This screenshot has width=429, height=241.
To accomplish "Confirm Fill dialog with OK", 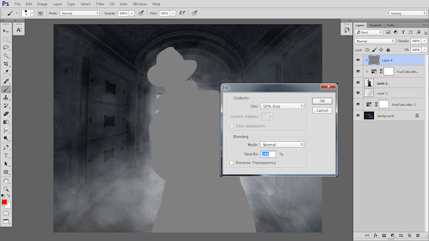I will point(322,101).
